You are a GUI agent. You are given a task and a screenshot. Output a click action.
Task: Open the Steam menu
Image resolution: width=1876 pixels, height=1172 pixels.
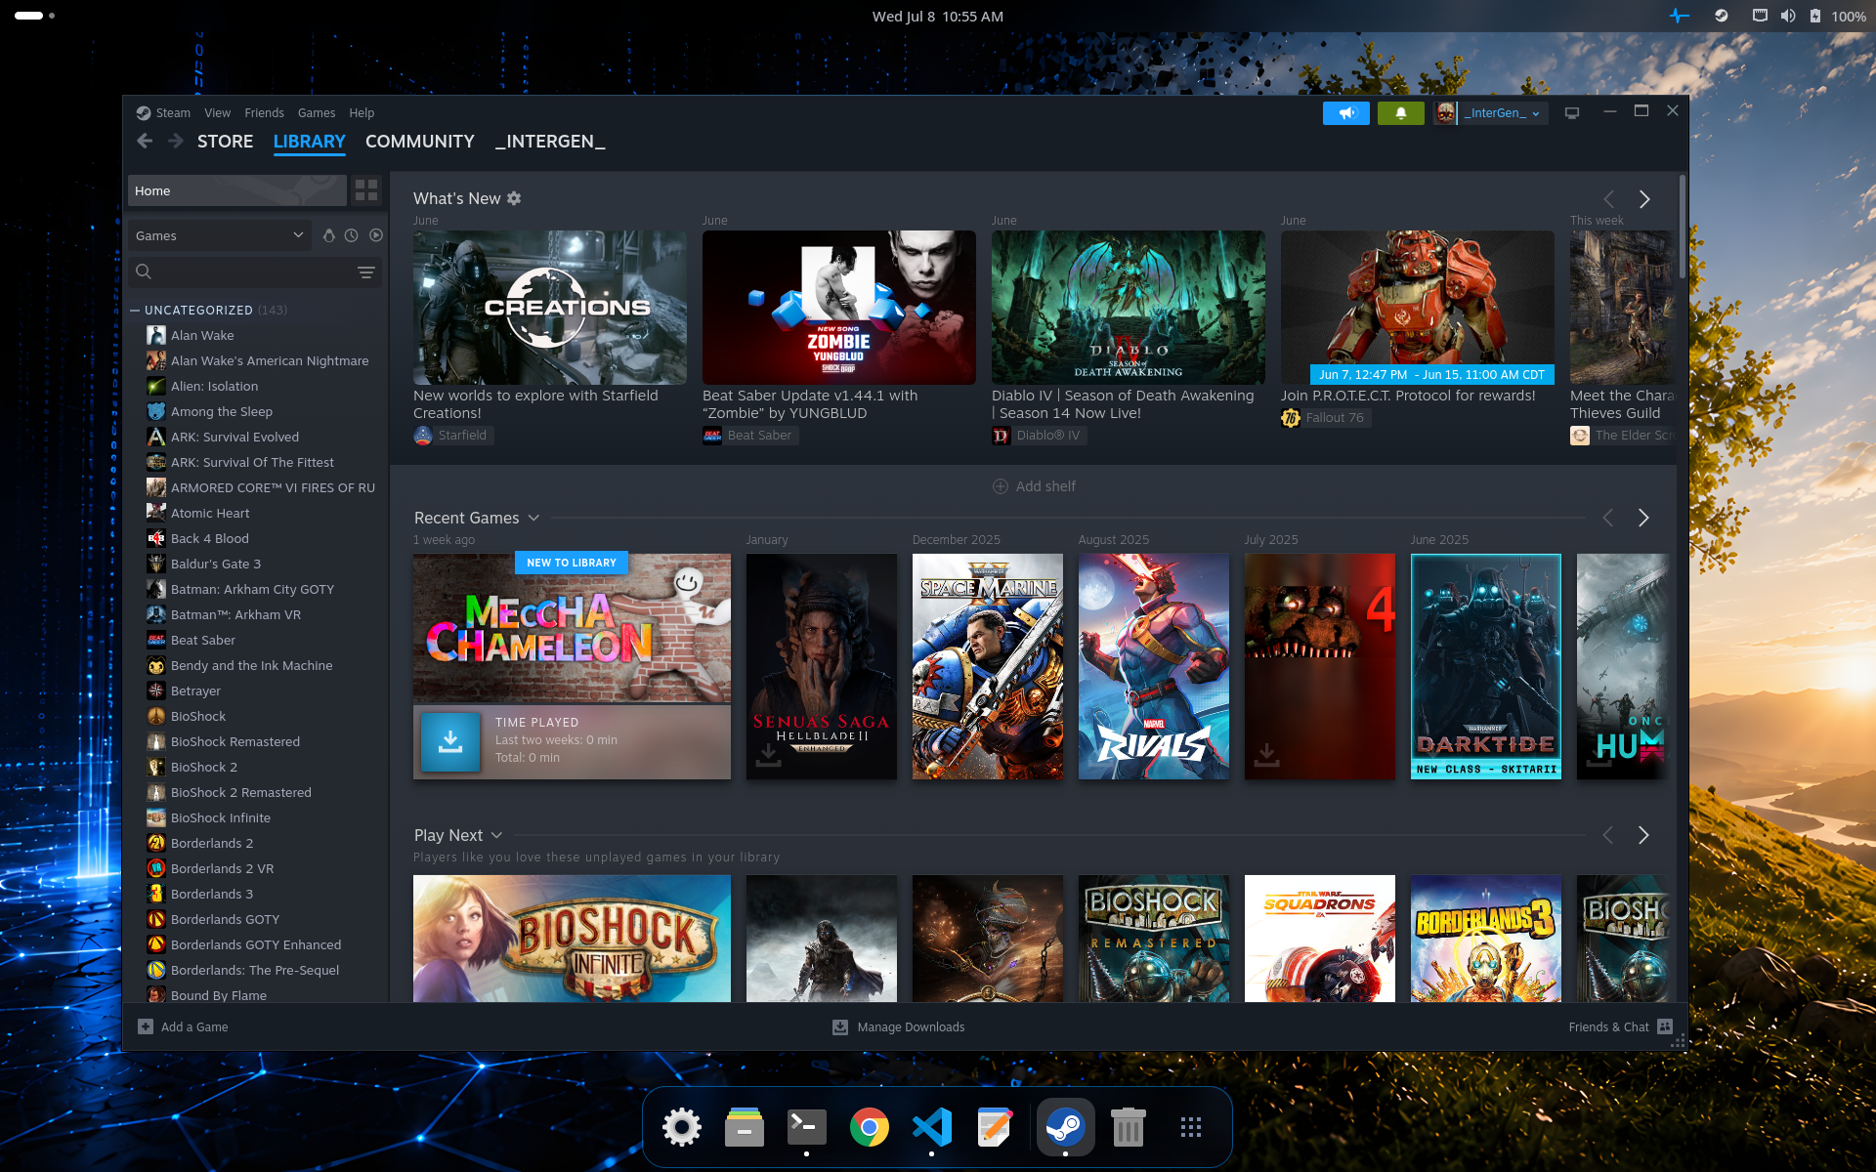point(173,113)
